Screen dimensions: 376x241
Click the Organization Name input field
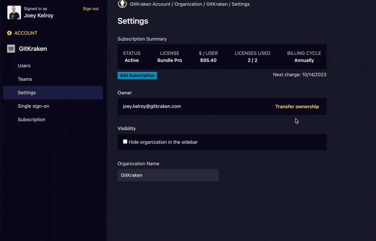point(168,175)
